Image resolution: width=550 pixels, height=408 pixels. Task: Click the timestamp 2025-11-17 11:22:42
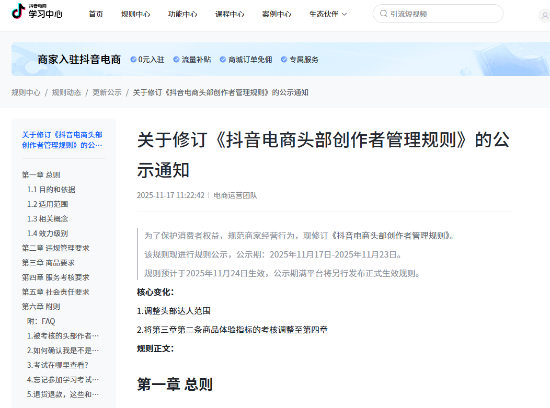[170, 195]
